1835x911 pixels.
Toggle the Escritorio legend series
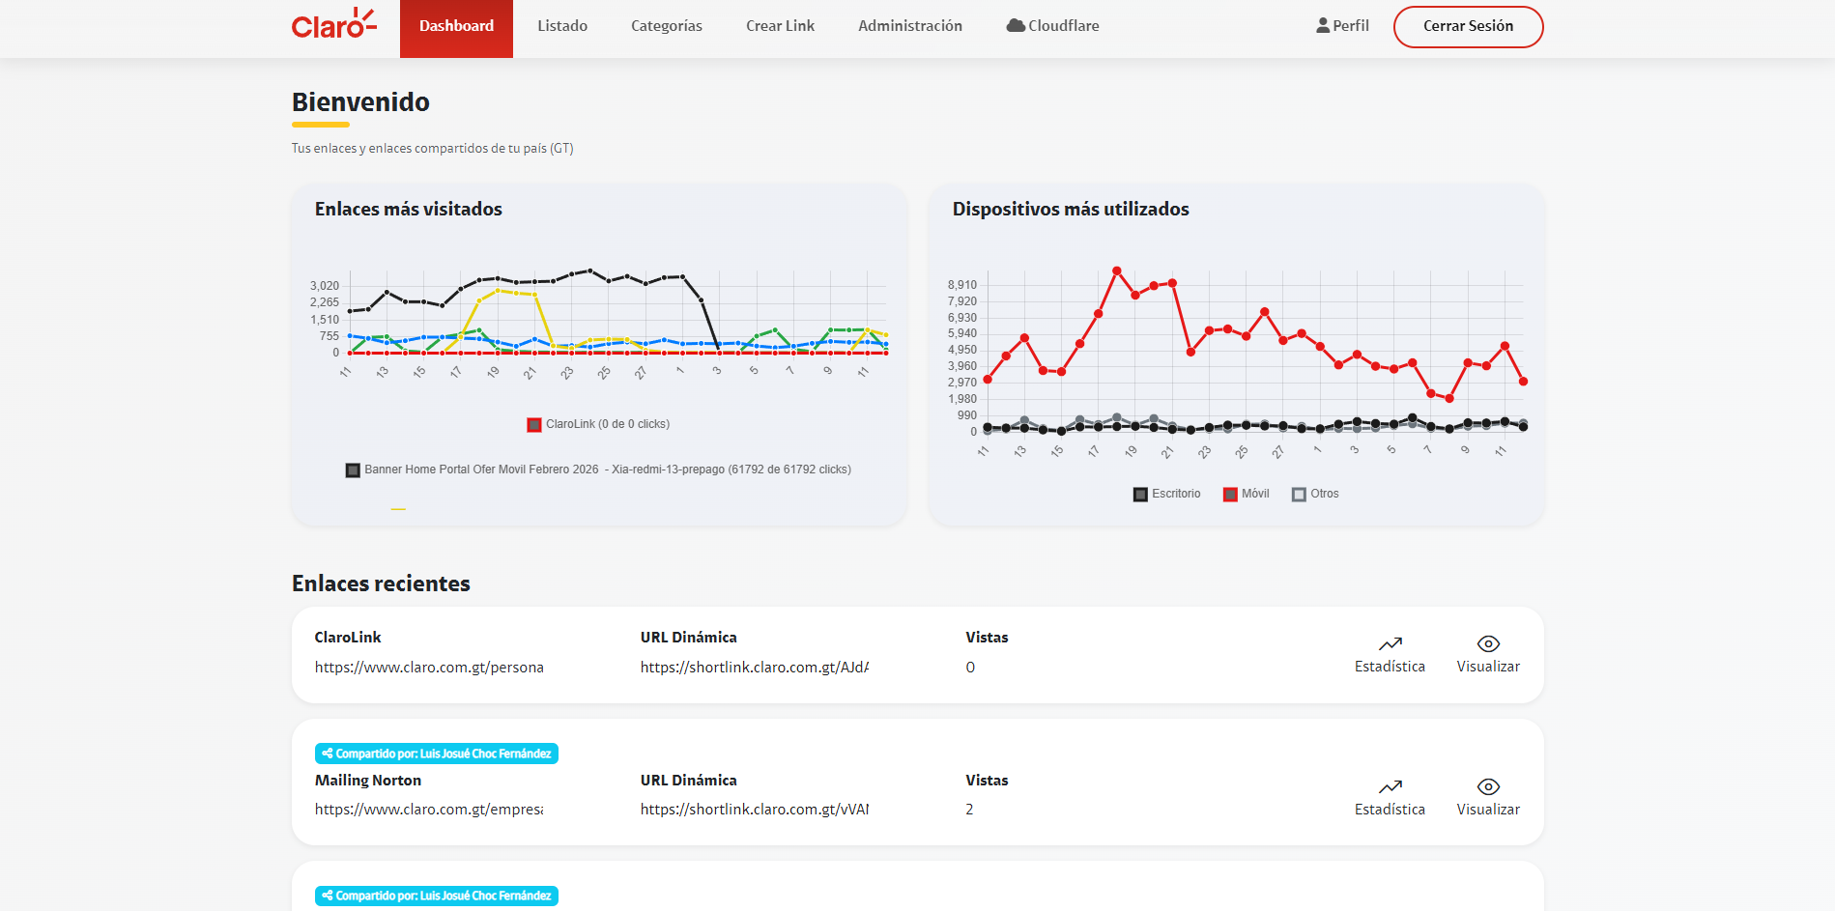click(1167, 494)
